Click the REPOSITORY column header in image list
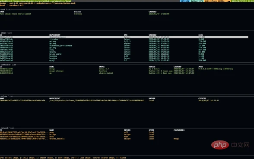This screenshot has width=254, height=159. click(x=55, y=35)
